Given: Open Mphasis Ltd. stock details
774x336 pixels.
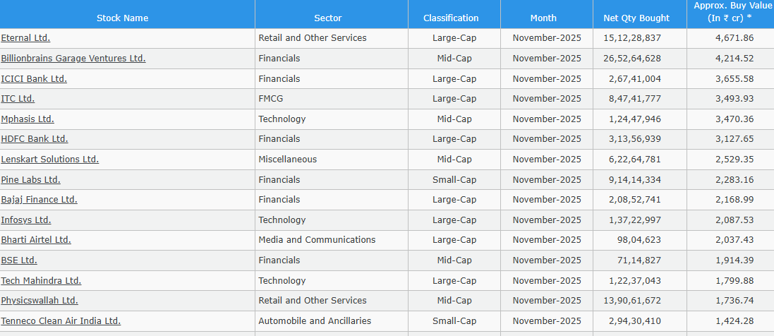Looking at the screenshot, I should click(x=28, y=119).
